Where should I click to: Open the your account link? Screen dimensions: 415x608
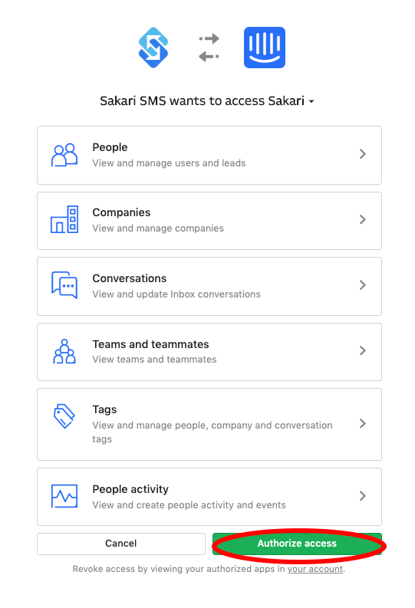(x=315, y=569)
